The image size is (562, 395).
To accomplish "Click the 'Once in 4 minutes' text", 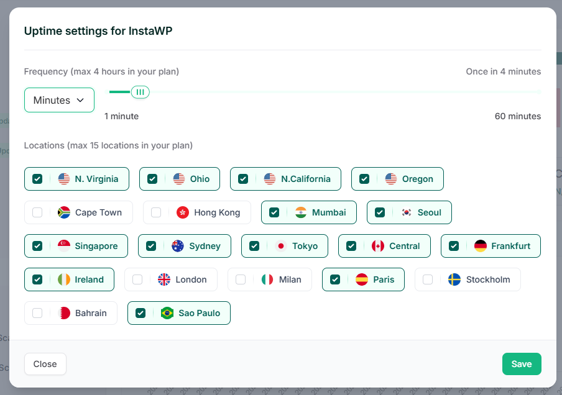I will coord(503,71).
